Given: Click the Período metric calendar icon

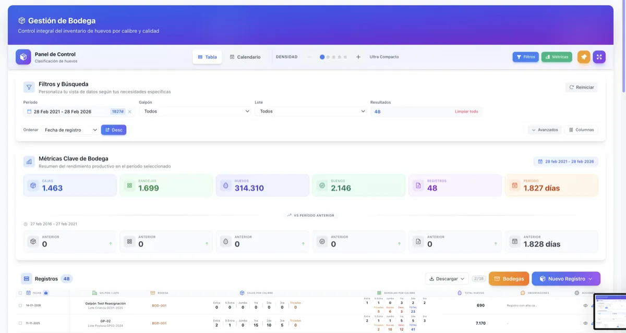Looking at the screenshot, I should [x=514, y=186].
